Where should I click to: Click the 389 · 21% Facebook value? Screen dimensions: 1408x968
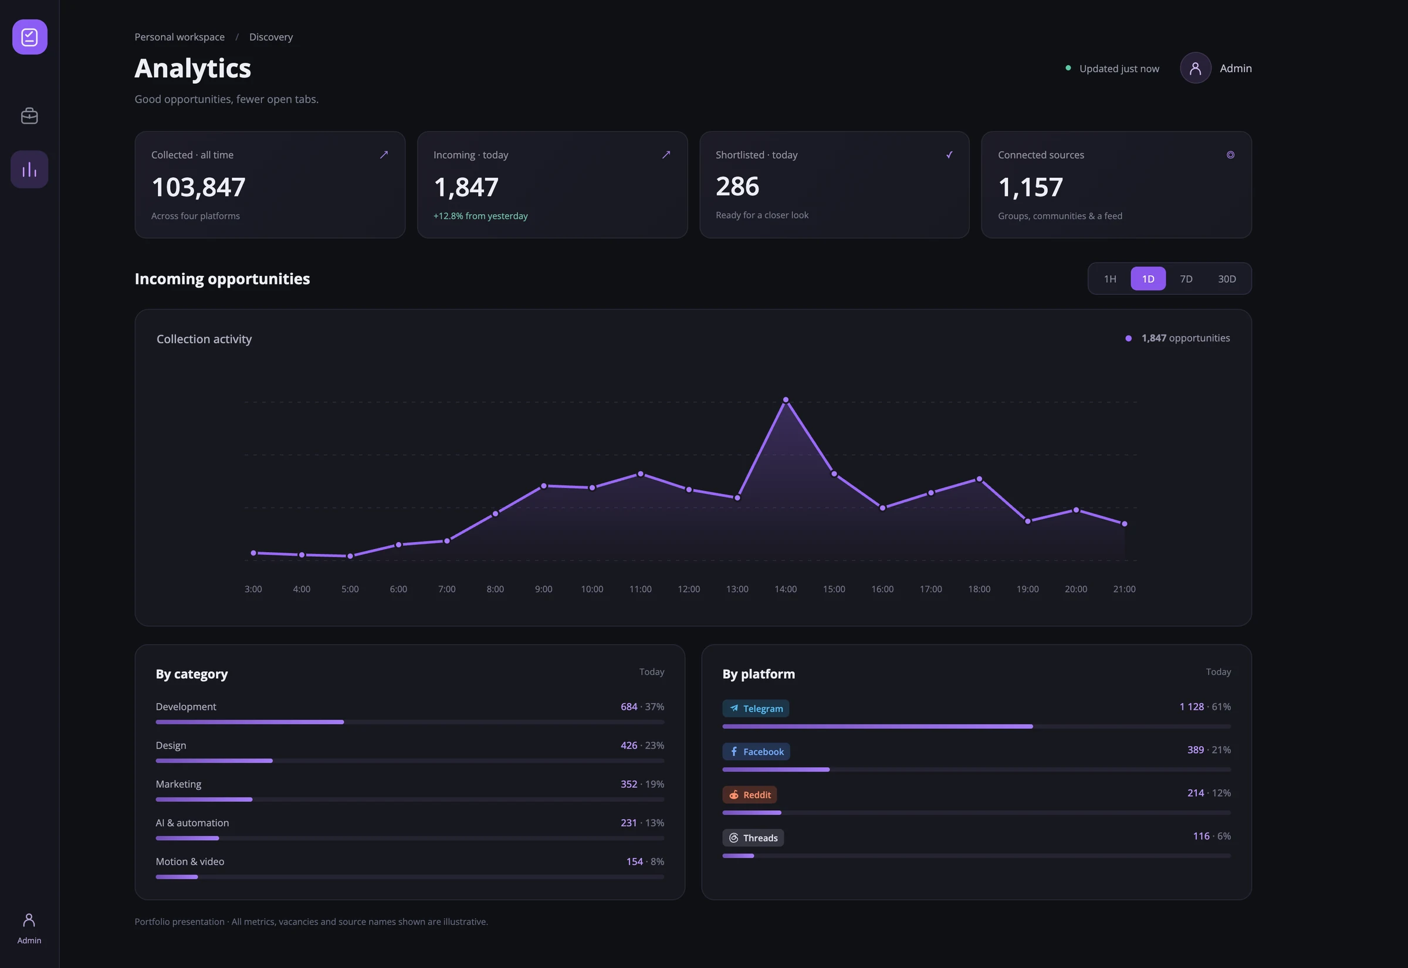(1209, 750)
